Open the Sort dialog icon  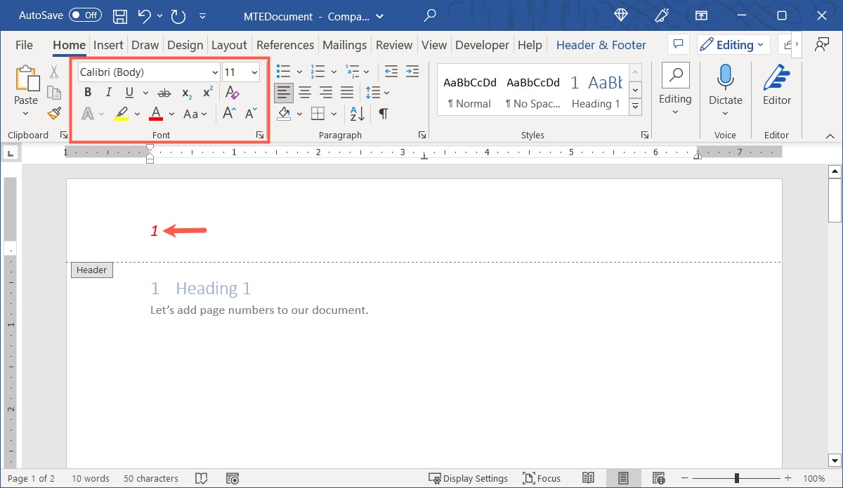point(356,113)
